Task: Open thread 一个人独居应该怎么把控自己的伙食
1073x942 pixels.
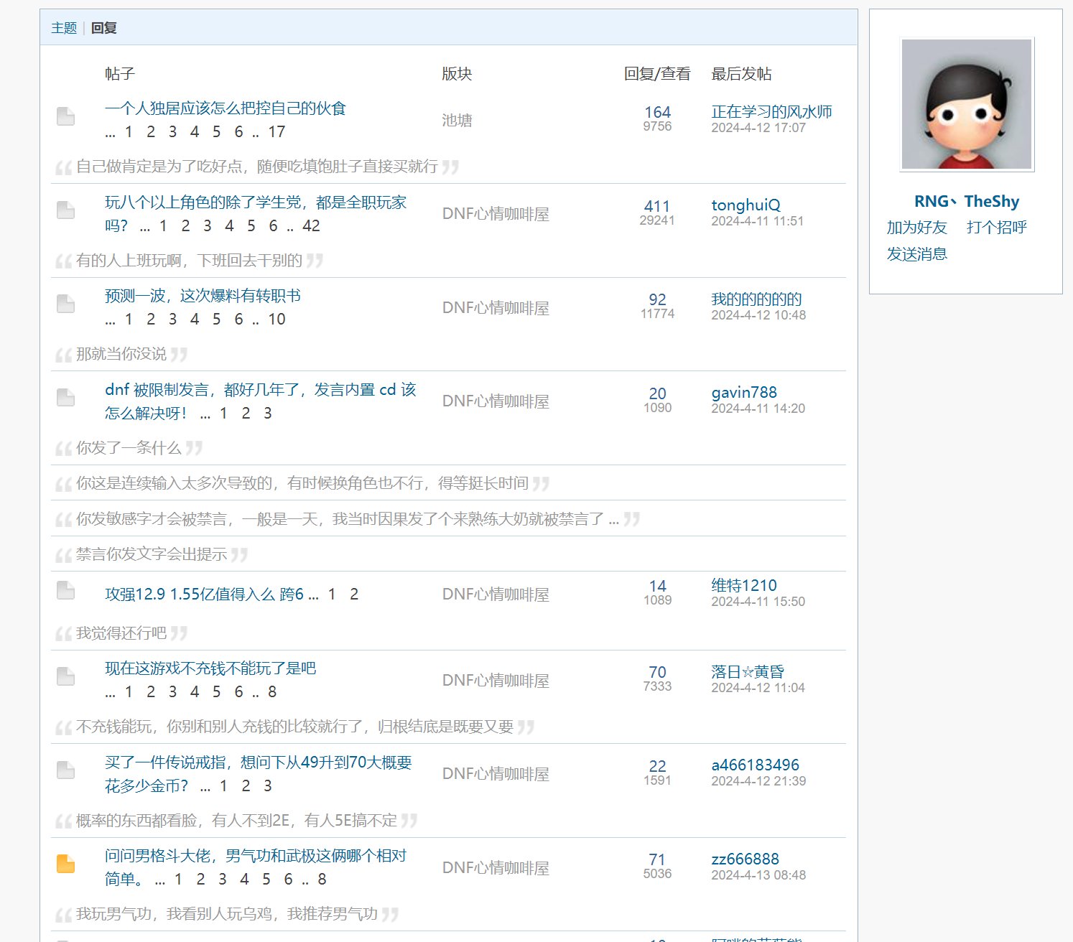Action: click(x=226, y=108)
